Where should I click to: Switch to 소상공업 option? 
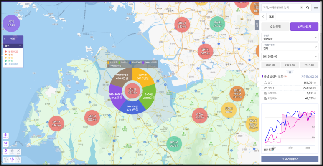click(x=275, y=27)
